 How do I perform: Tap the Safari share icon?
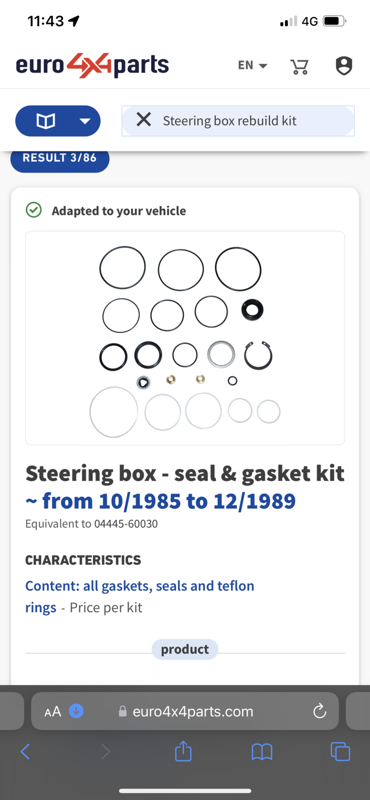pyautogui.click(x=183, y=750)
